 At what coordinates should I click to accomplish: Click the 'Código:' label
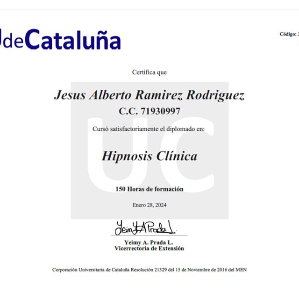pyautogui.click(x=288, y=34)
